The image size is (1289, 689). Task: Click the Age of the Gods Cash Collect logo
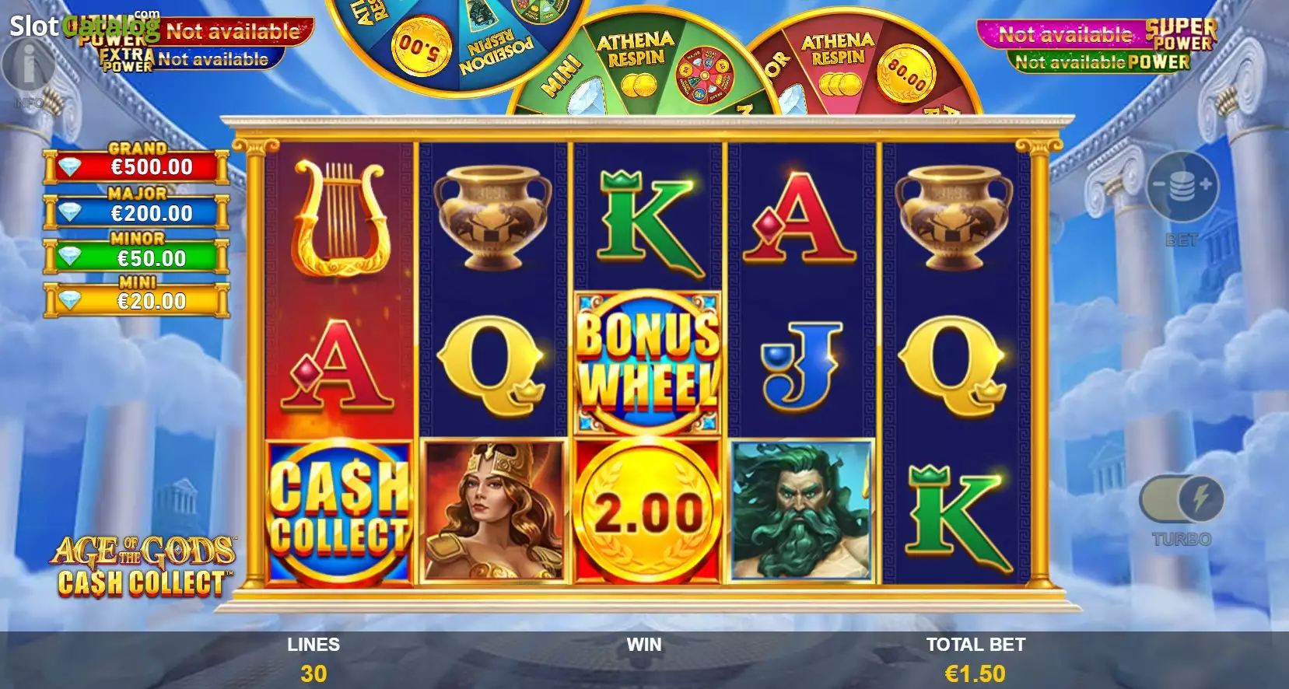(143, 566)
